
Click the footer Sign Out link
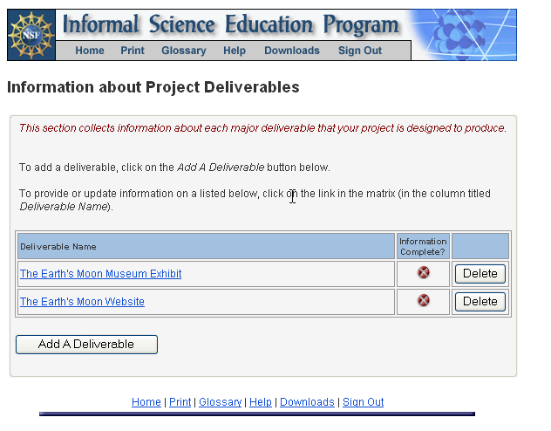pyautogui.click(x=363, y=402)
